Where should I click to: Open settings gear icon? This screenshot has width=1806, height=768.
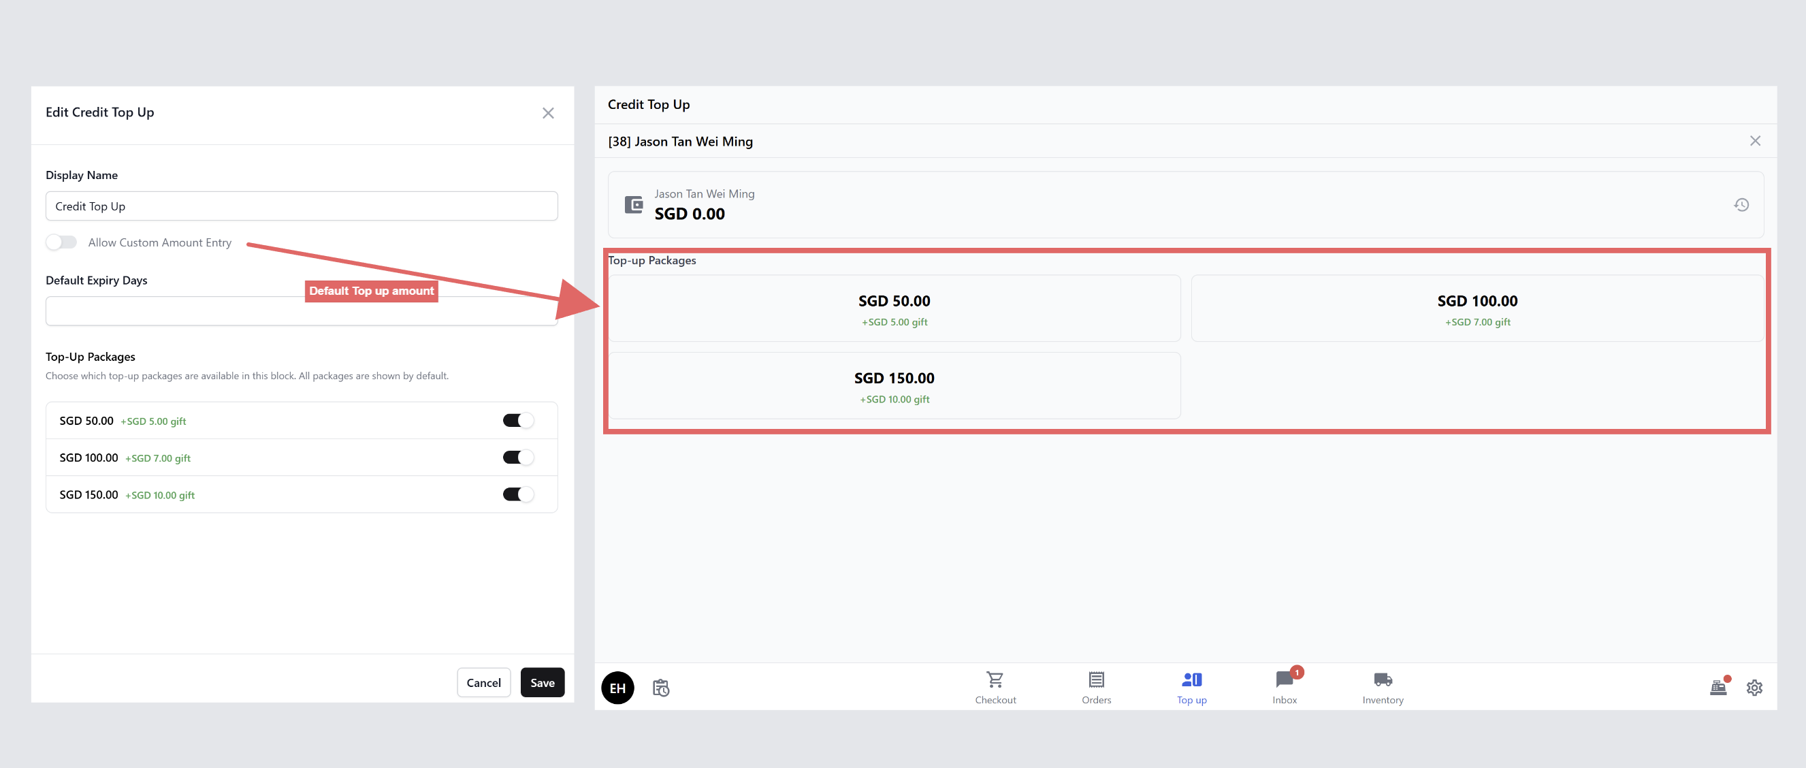(1754, 688)
